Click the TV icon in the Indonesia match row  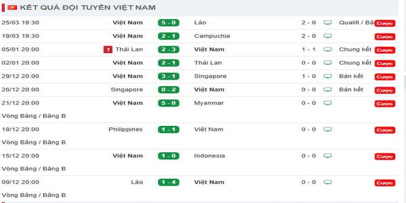(x=328, y=156)
